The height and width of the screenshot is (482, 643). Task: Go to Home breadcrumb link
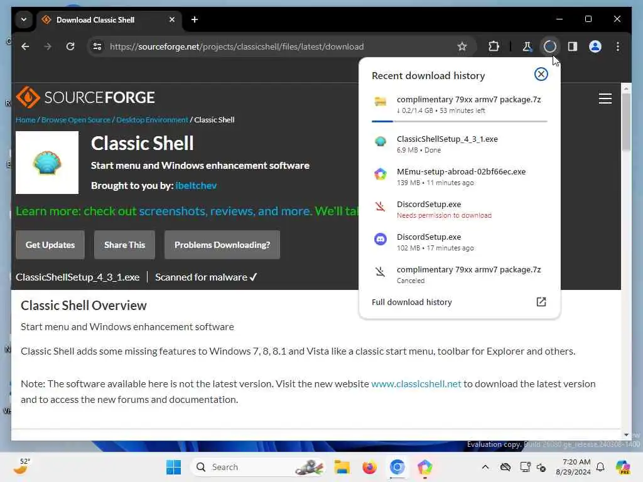pos(25,120)
